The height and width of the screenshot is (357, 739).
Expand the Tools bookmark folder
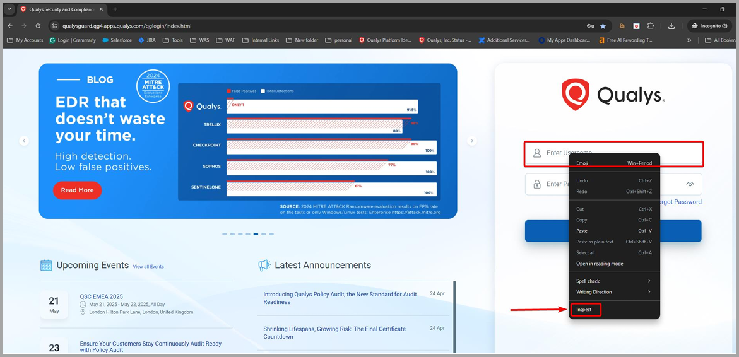pyautogui.click(x=172, y=40)
